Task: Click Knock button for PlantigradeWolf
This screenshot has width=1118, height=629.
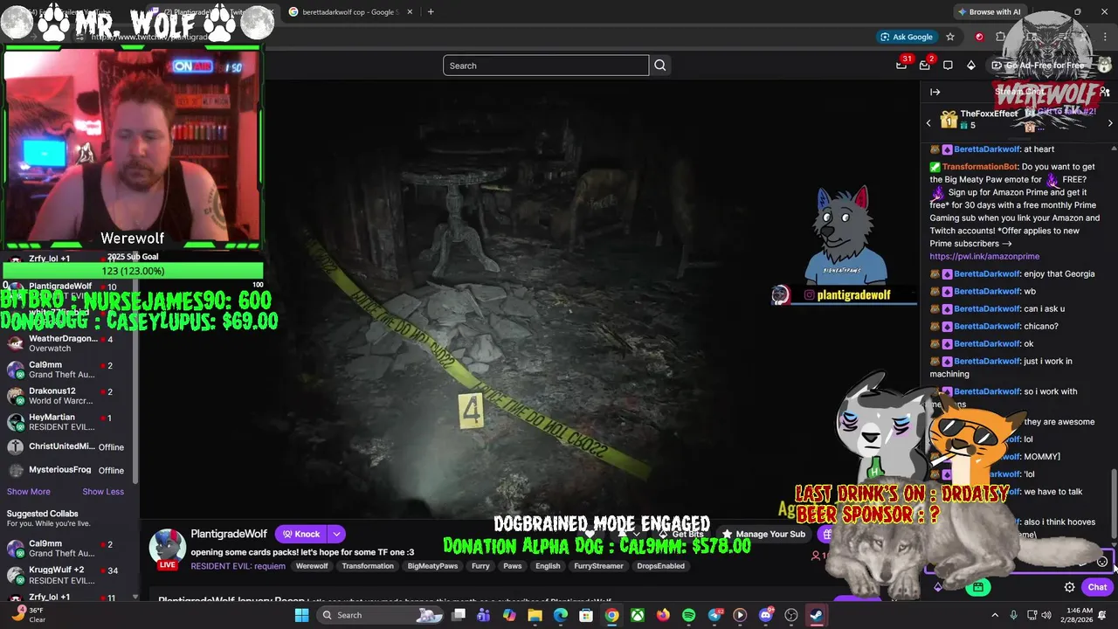Action: coord(300,534)
